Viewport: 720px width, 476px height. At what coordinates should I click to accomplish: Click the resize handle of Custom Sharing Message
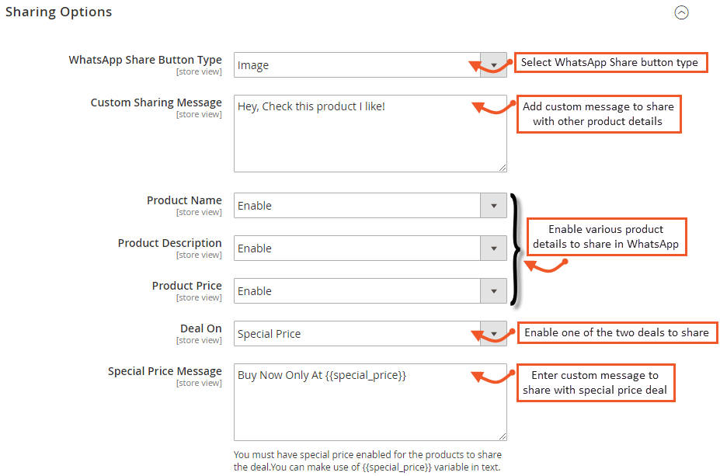(x=503, y=167)
